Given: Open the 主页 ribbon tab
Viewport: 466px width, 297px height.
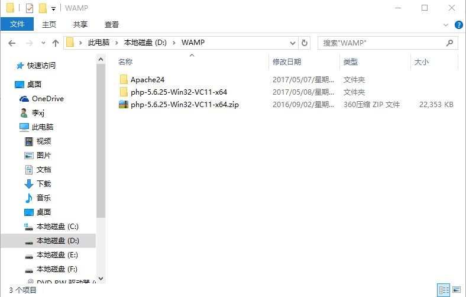Looking at the screenshot, I should click(x=48, y=24).
